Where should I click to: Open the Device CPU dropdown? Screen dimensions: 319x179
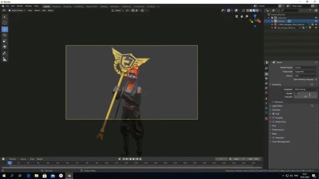(306, 76)
